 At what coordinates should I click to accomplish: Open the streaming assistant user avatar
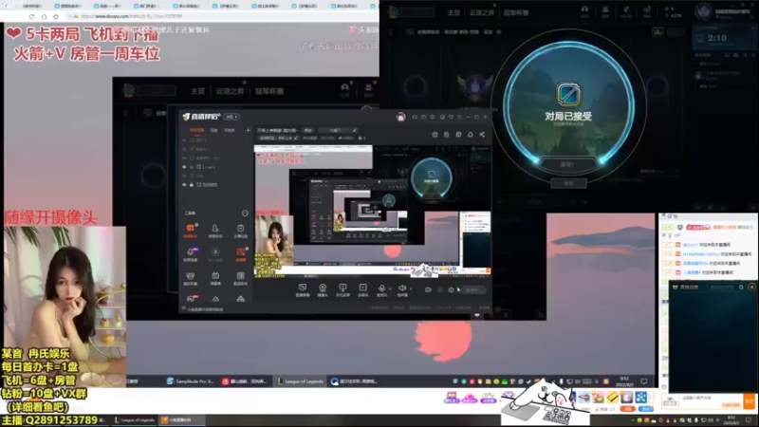(x=400, y=117)
